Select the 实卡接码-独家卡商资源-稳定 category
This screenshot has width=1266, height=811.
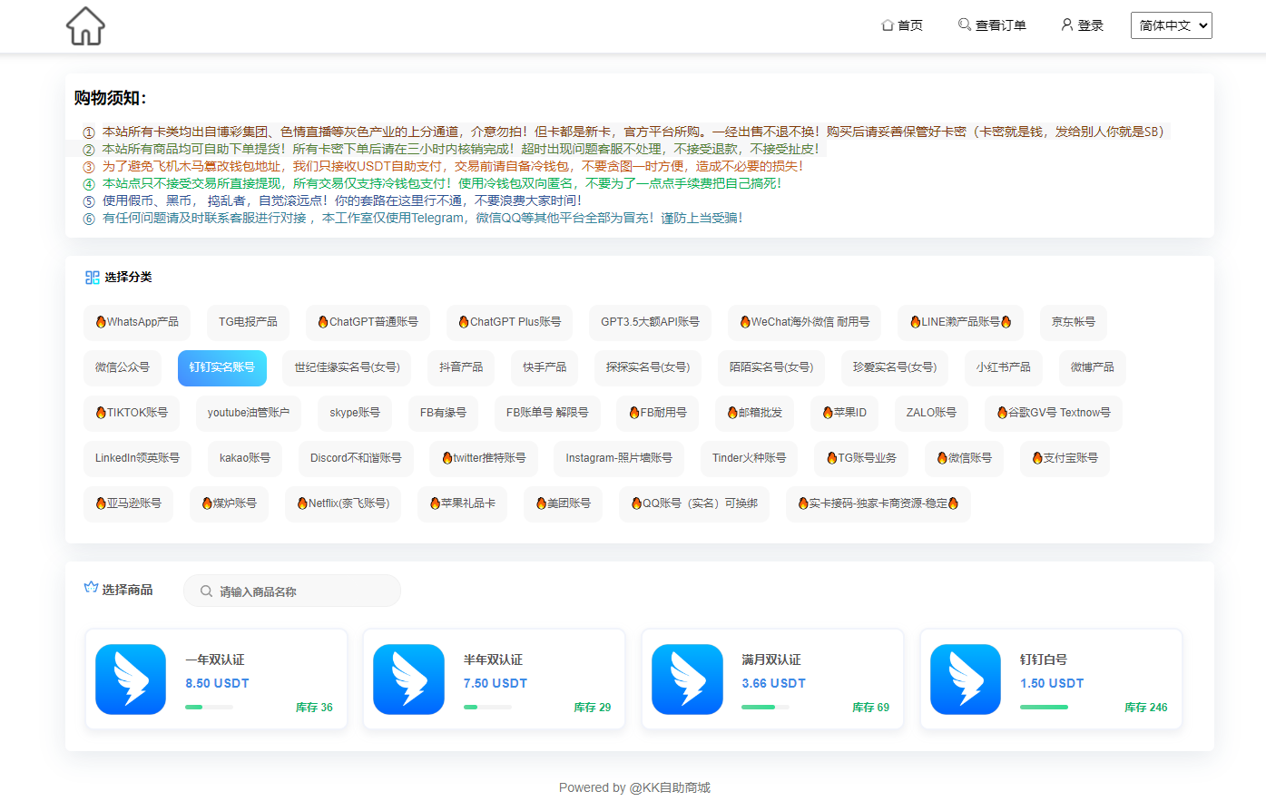(878, 503)
